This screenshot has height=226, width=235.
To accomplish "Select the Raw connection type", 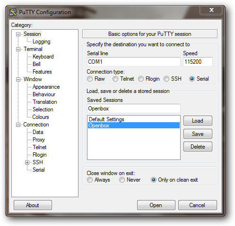I will 90,79.
